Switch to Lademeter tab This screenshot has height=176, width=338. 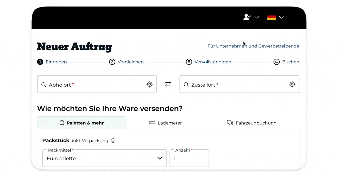165,123
